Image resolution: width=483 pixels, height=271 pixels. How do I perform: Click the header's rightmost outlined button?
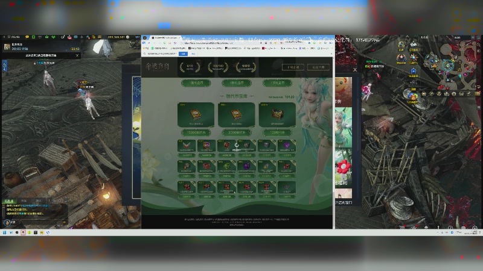(x=319, y=67)
